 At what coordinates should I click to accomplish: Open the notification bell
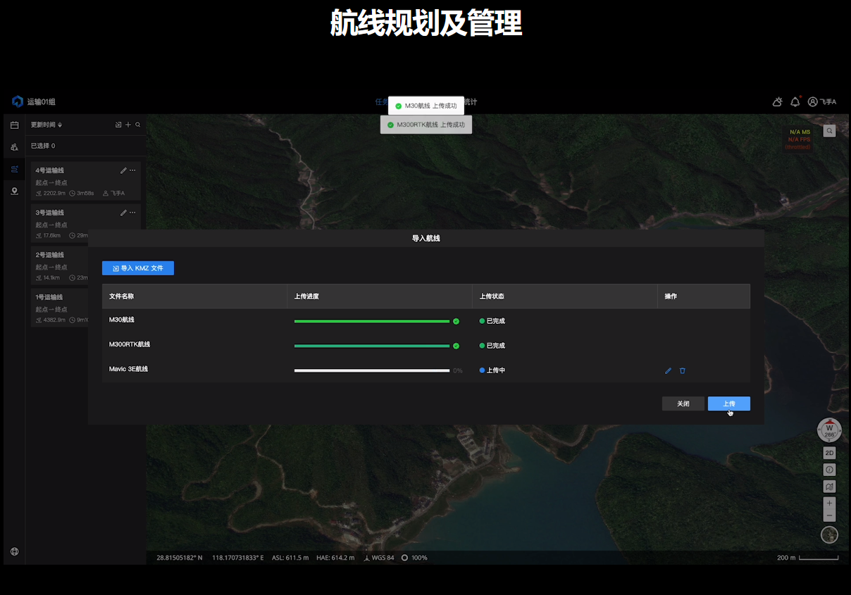point(795,102)
